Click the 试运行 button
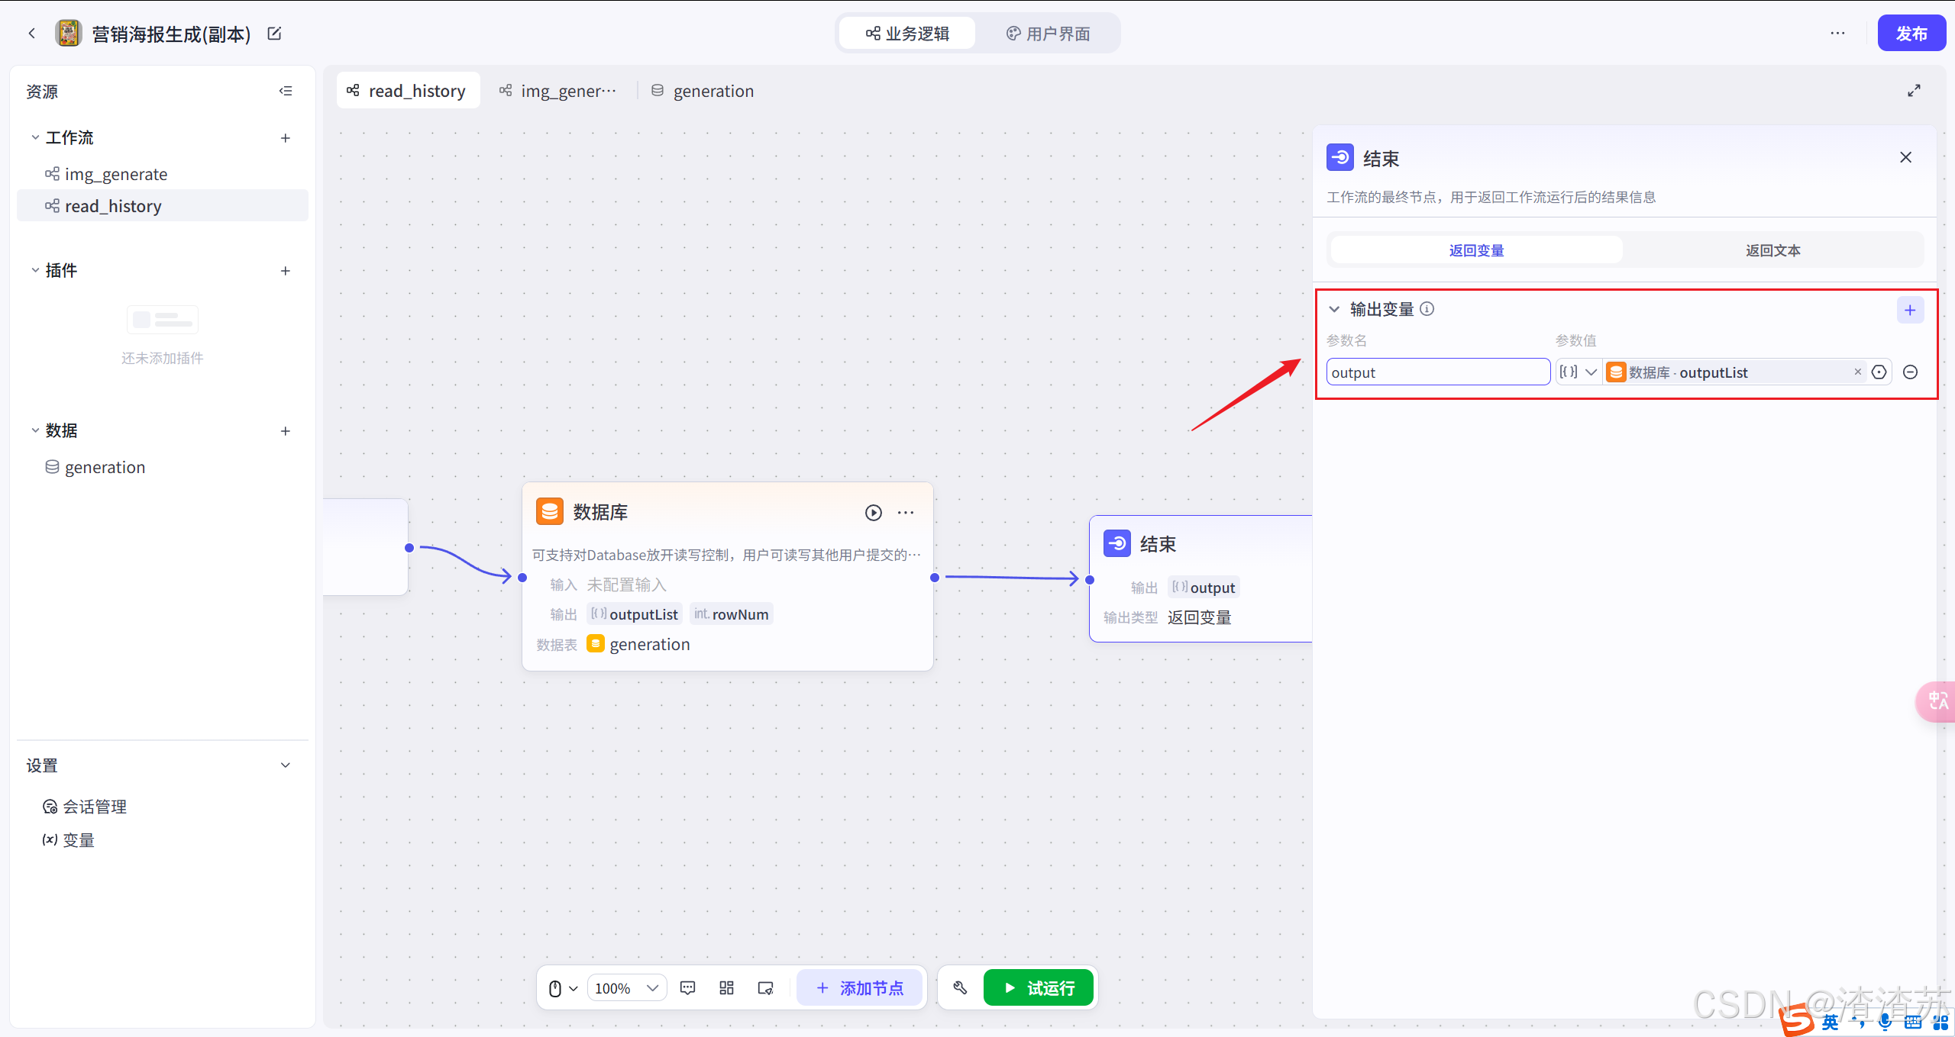The width and height of the screenshot is (1955, 1037). [x=1038, y=988]
